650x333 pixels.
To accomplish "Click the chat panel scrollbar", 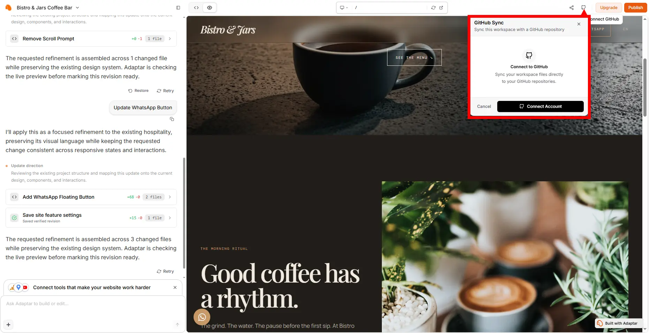I will 184,213.
